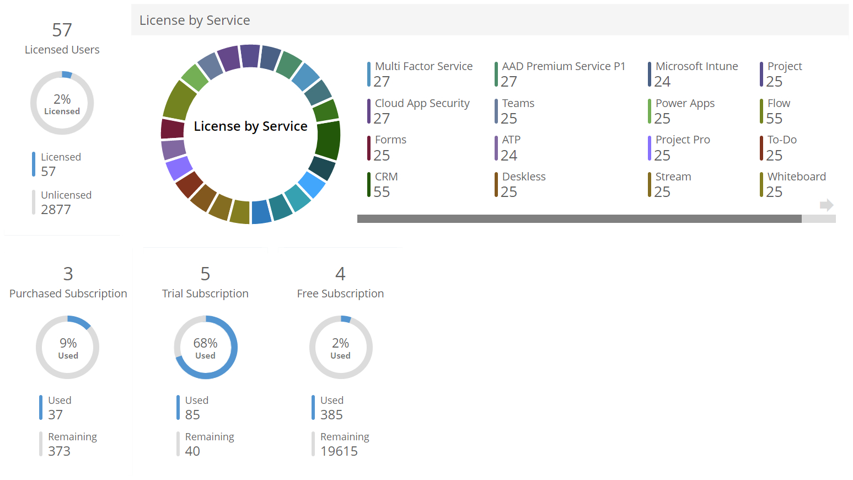The image size is (853, 480).
Task: Click the next-page arrow in the service legend
Action: click(x=826, y=205)
